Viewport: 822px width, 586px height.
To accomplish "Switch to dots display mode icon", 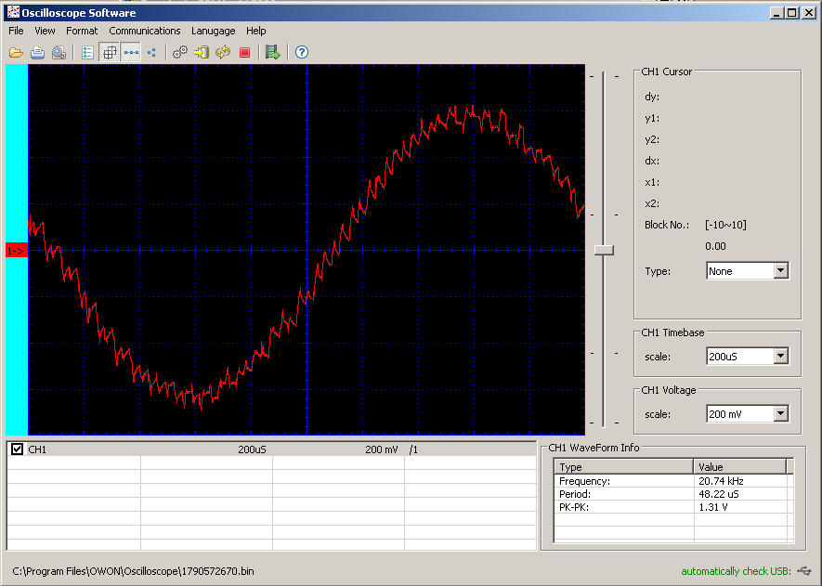I will [151, 53].
